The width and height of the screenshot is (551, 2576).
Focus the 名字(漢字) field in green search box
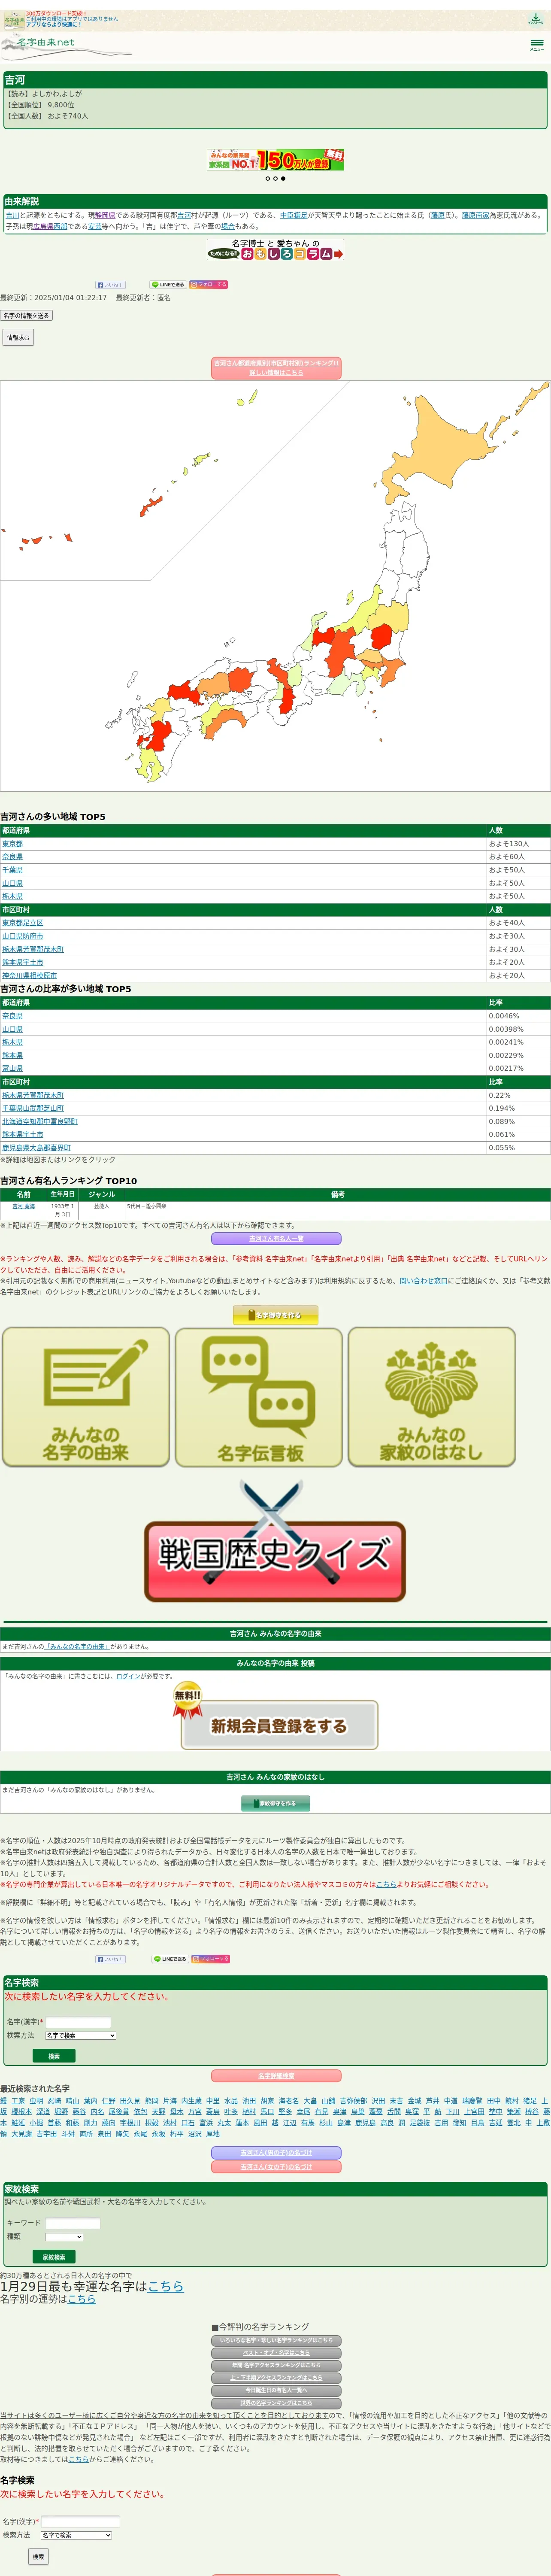click(78, 2022)
